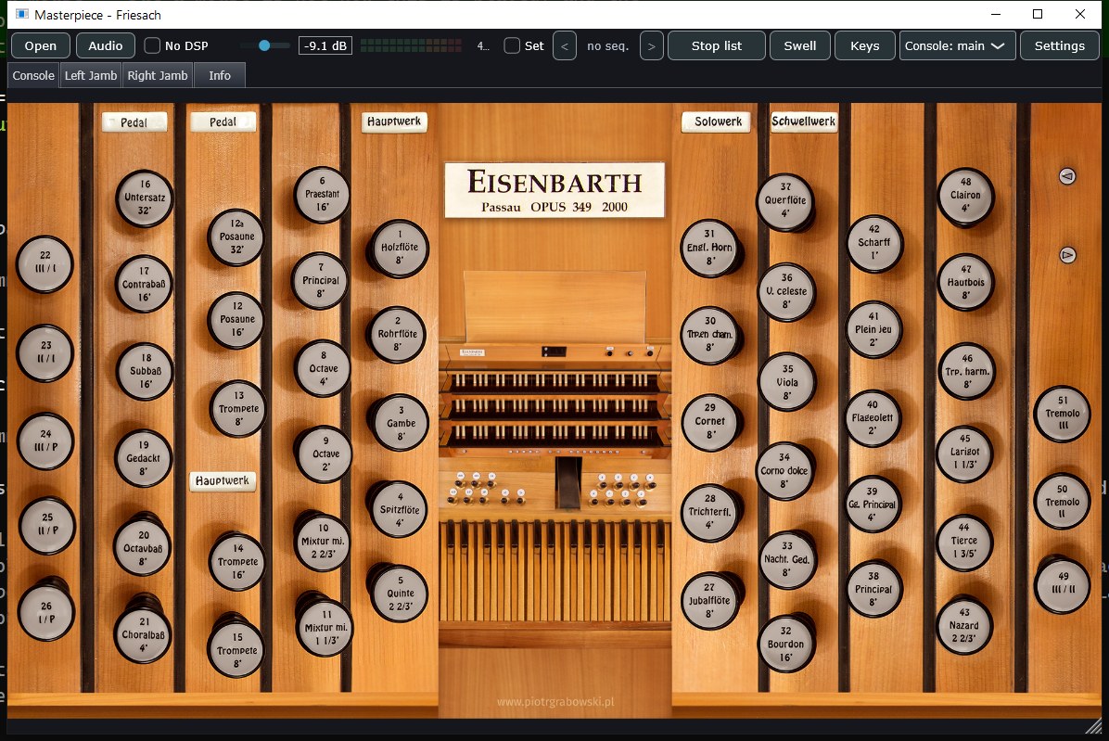Image resolution: width=1109 pixels, height=741 pixels.
Task: Click the audio level meter
Action: coord(411,45)
